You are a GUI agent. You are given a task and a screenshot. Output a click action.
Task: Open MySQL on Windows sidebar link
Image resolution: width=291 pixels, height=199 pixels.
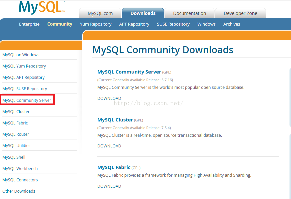21,55
